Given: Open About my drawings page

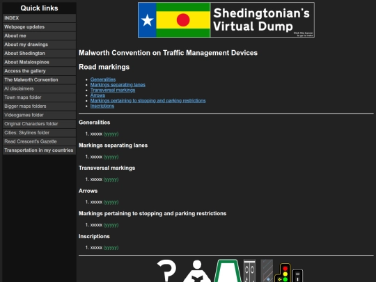Looking at the screenshot, I should pos(39,45).
